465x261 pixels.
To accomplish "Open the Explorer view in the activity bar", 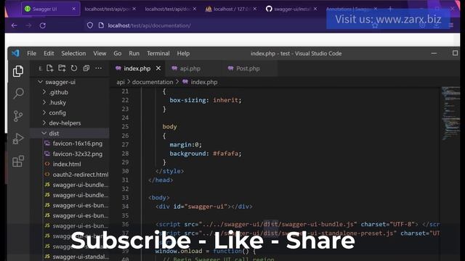I will point(18,71).
